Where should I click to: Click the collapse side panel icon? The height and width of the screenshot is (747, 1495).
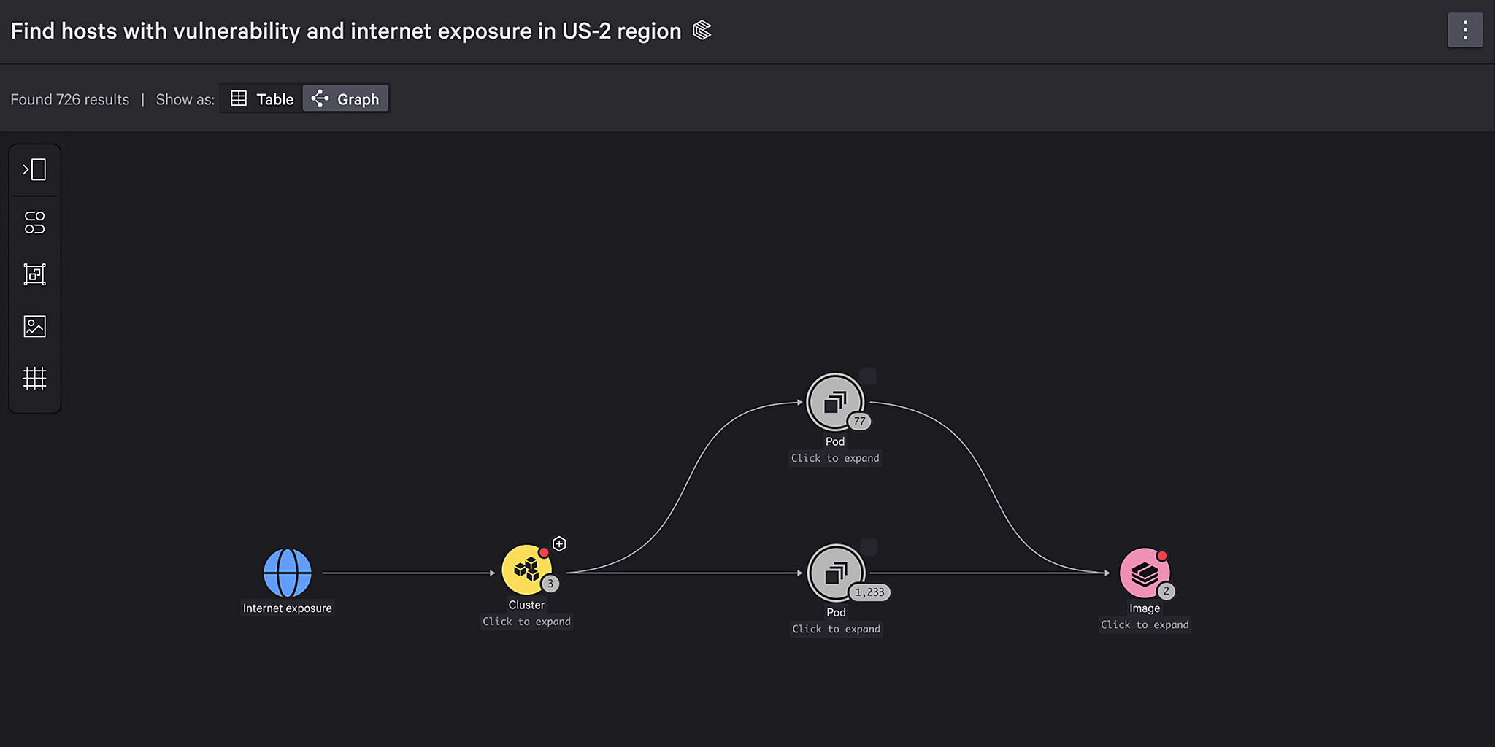tap(34, 169)
